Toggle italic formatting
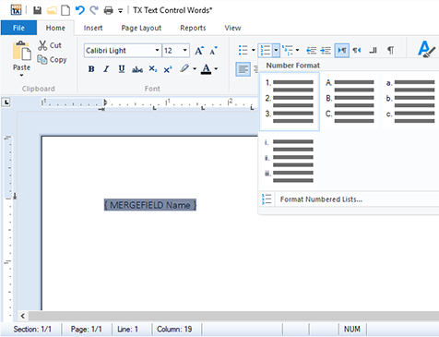This screenshot has width=439, height=337. [x=106, y=69]
